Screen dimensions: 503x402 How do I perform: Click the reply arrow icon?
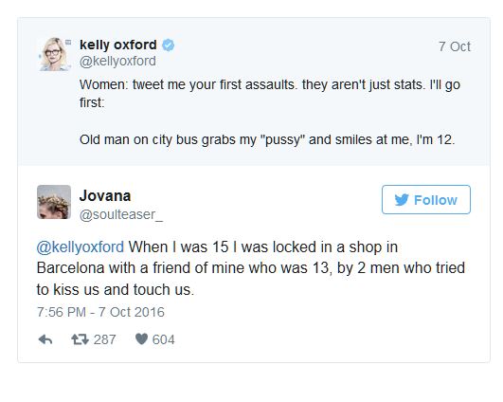[x=45, y=339]
